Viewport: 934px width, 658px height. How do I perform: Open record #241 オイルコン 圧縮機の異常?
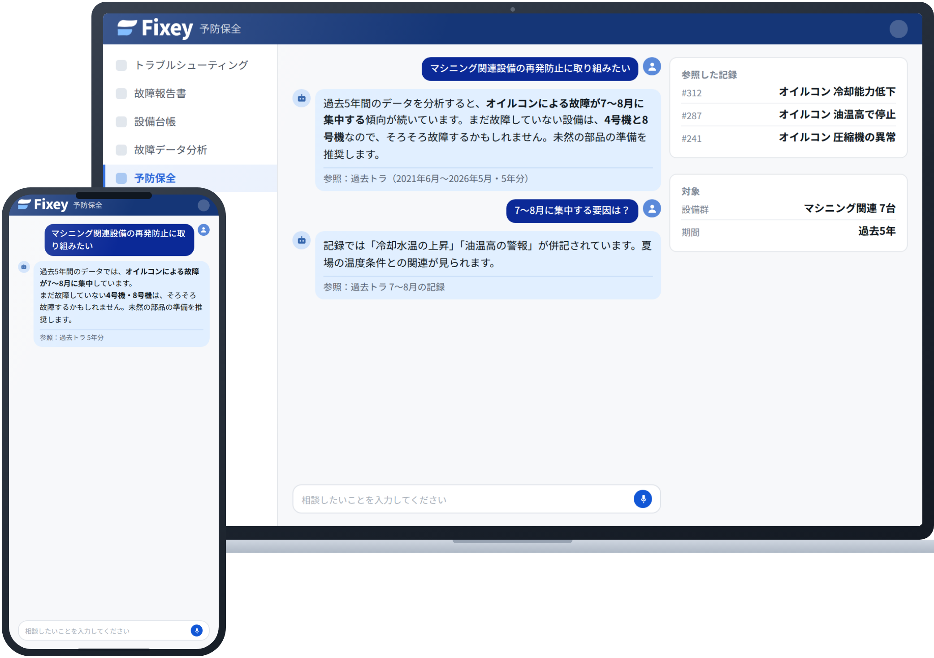pyautogui.click(x=788, y=138)
